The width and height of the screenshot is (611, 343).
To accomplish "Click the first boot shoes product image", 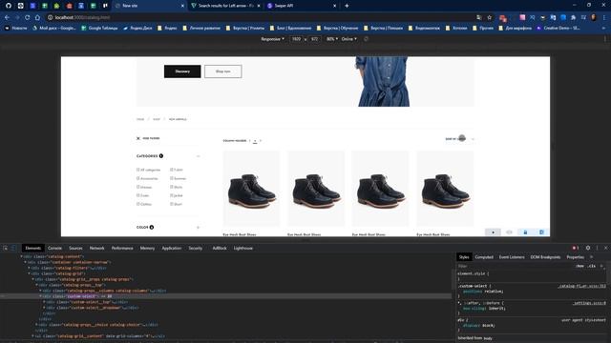I will pos(251,189).
